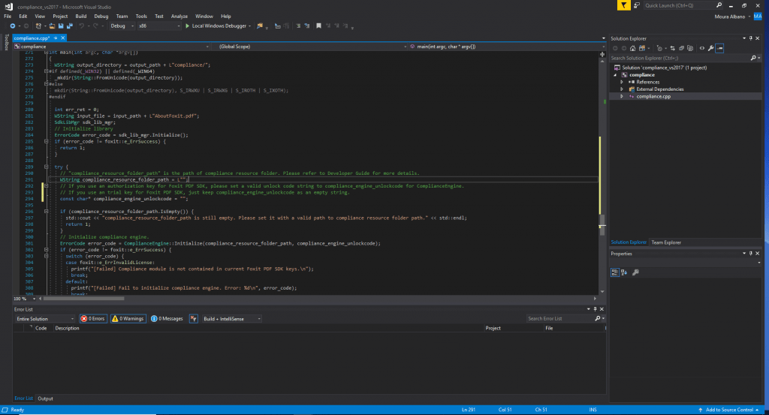This screenshot has height=415, width=769.
Task: Select compliance.cpp in Solution Explorer
Action: [x=653, y=97]
